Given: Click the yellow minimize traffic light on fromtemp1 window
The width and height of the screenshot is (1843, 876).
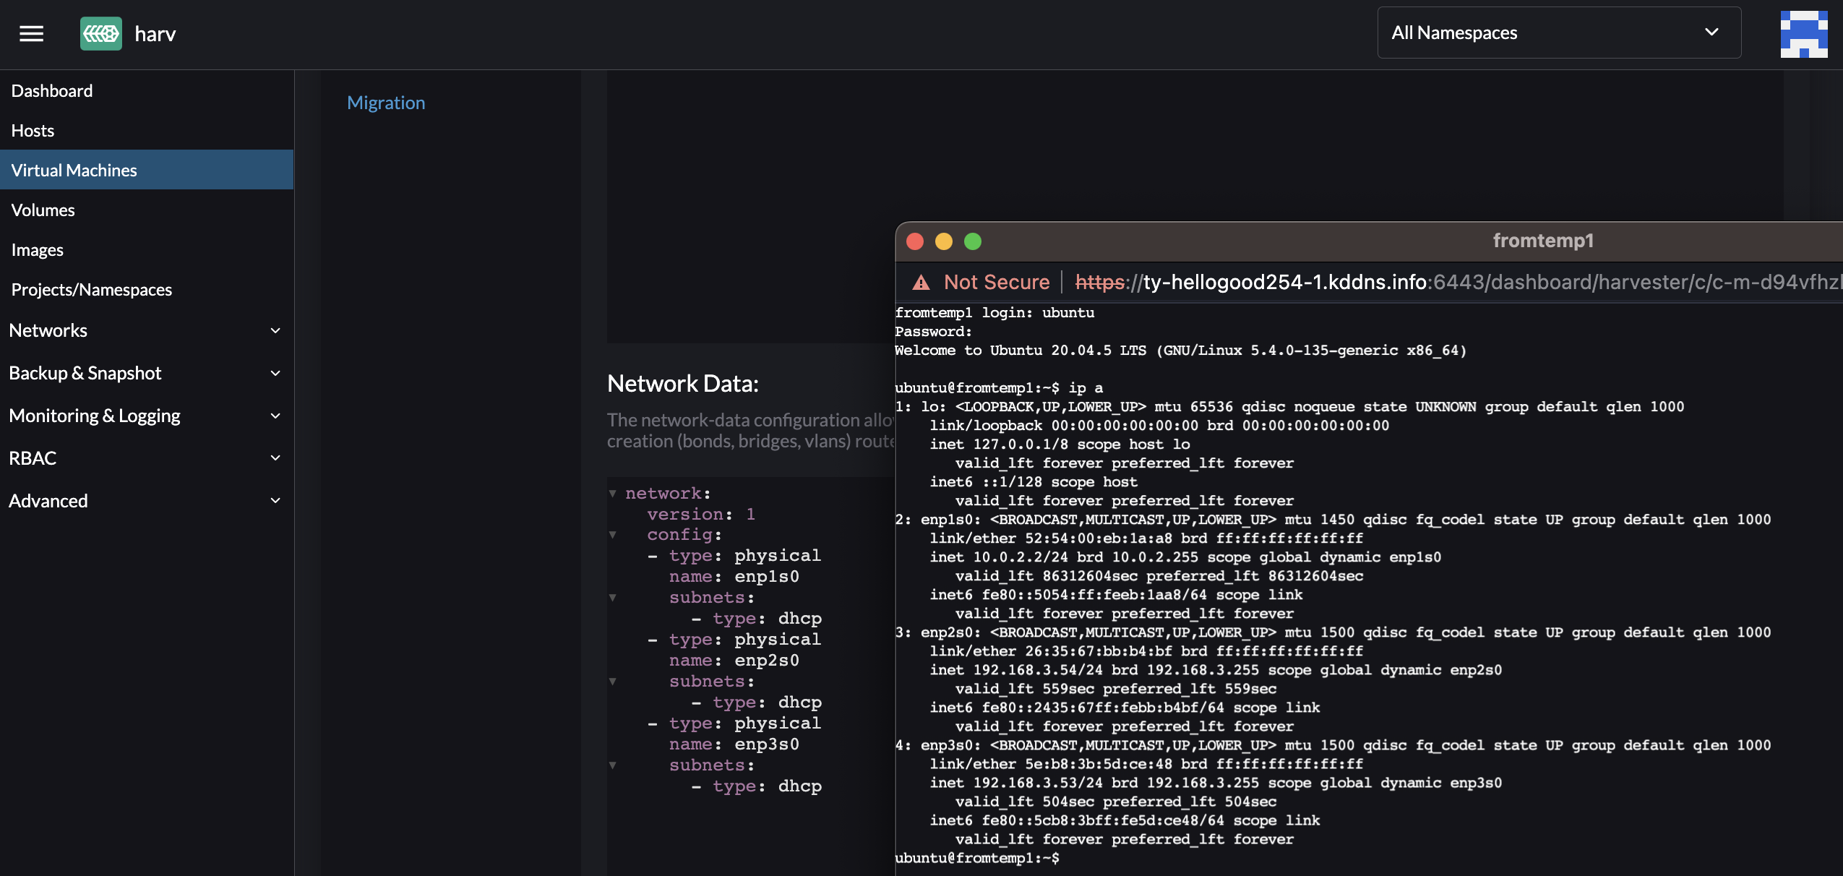Looking at the screenshot, I should pos(944,241).
